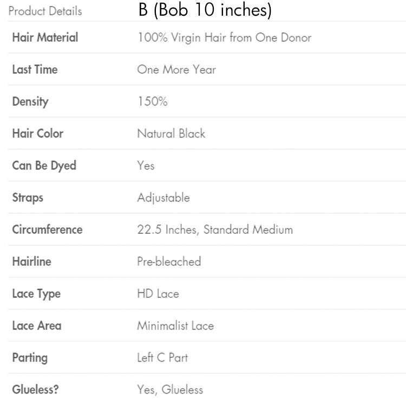Click the Last Time row label
406x406 pixels.
point(35,69)
